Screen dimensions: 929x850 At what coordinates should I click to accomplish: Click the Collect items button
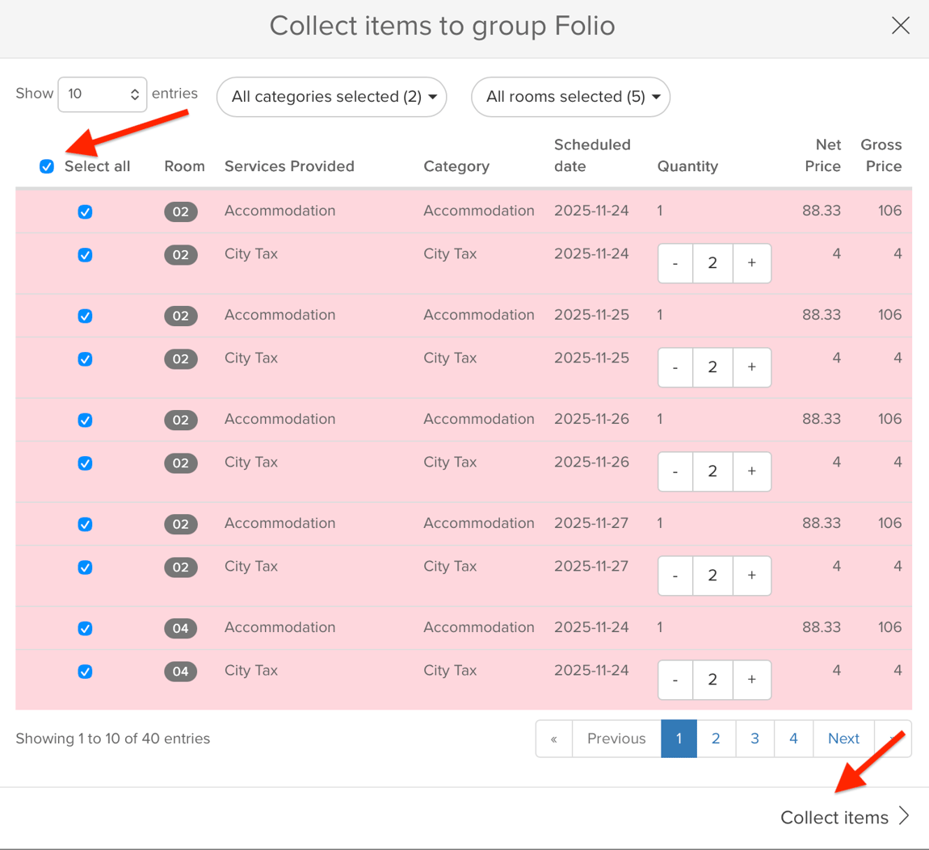844,817
